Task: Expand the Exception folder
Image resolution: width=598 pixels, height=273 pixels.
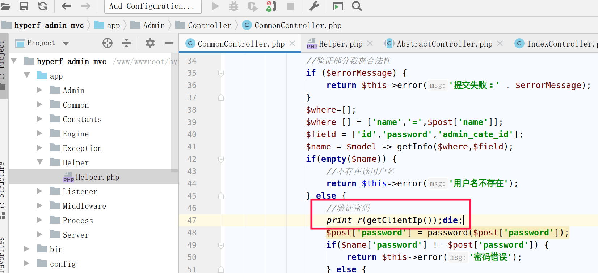Action: pyautogui.click(x=39, y=148)
